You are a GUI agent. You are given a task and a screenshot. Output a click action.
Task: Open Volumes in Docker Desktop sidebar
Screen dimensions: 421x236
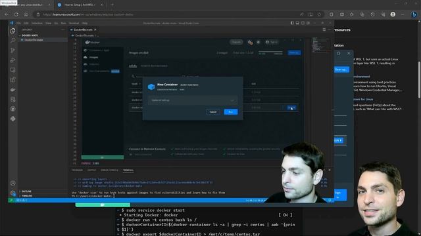click(94, 64)
